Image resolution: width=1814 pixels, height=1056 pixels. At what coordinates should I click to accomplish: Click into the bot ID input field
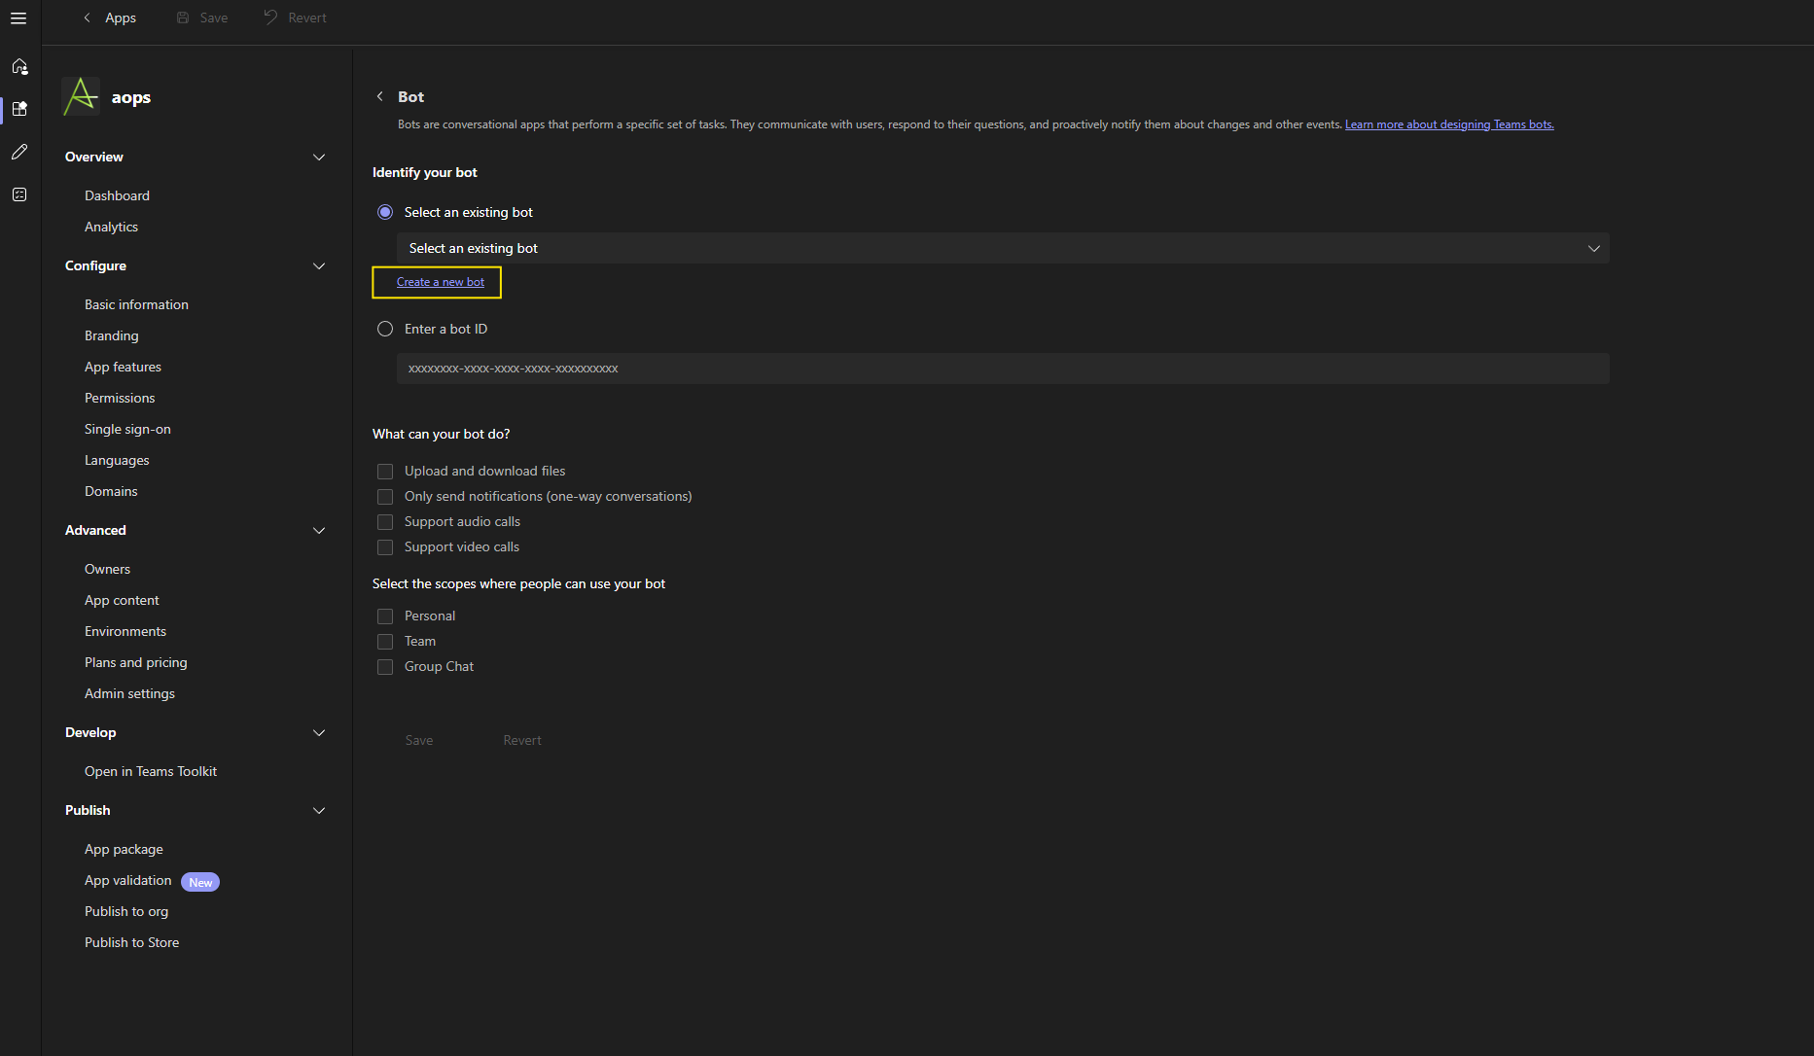[1003, 369]
